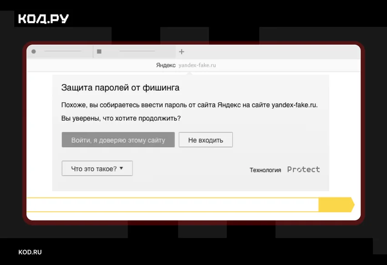Click 'Вы уверены, что хотите продолжить?' text
387x265 pixels.
click(x=121, y=118)
